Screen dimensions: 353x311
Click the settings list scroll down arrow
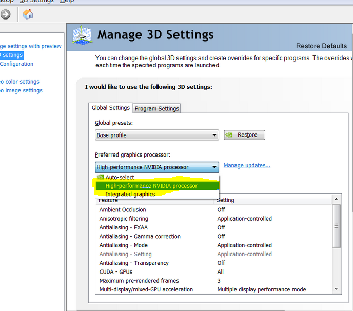coord(337,289)
